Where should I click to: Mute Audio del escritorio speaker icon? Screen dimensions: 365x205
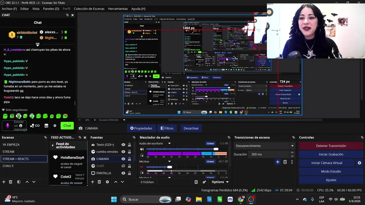142,149
